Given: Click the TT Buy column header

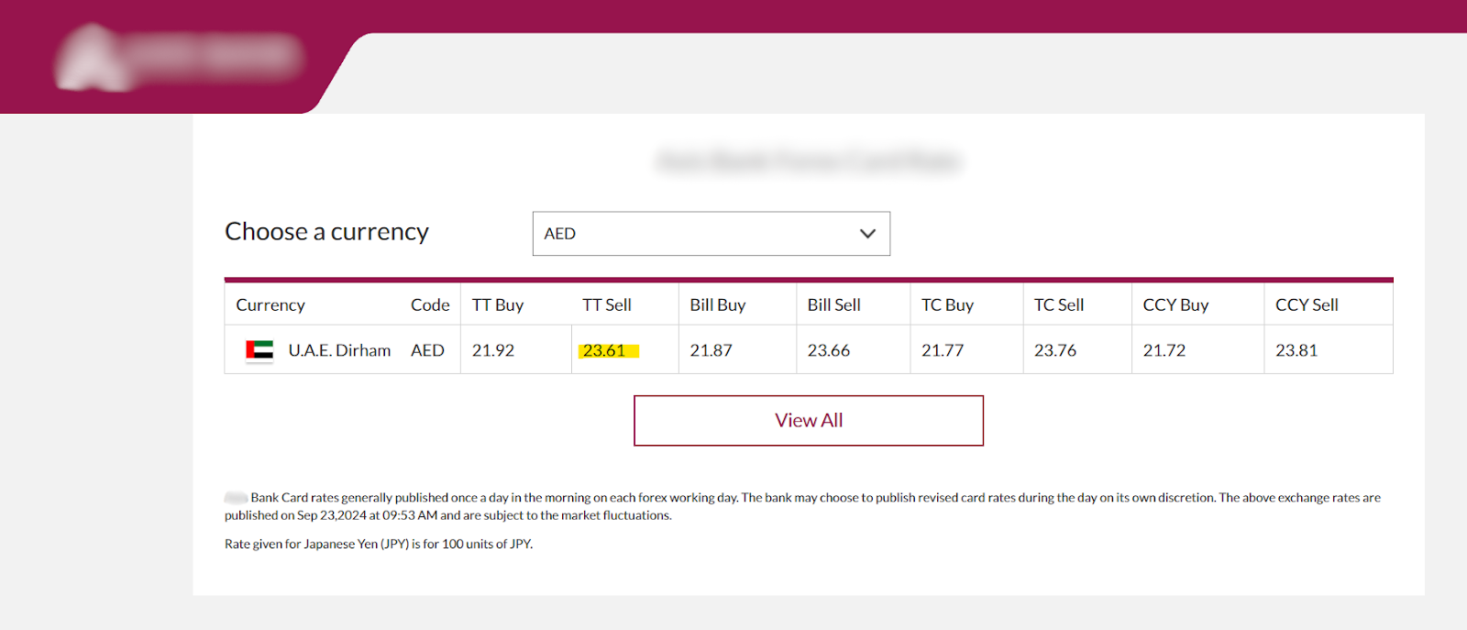Looking at the screenshot, I should [498, 305].
